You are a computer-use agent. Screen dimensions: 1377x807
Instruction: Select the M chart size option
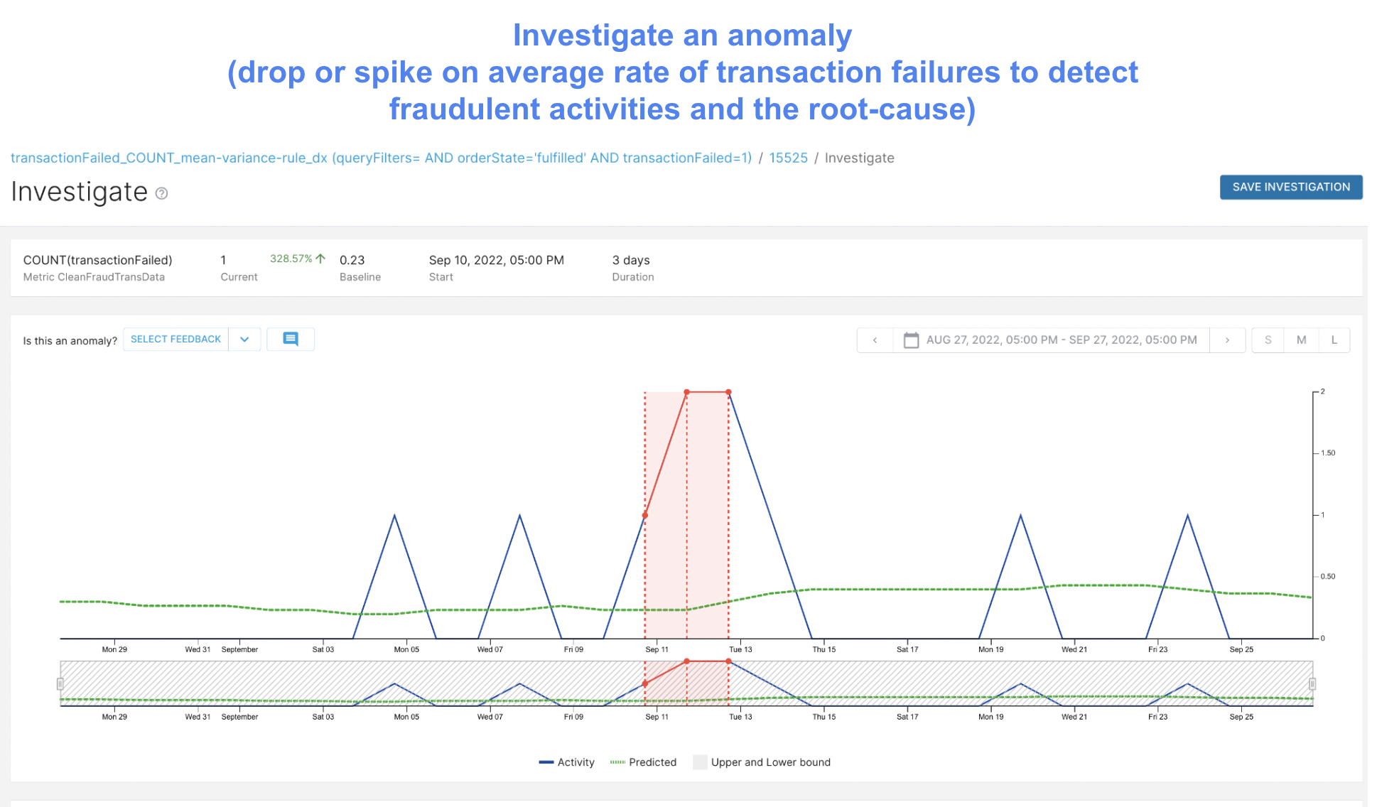tap(1301, 340)
